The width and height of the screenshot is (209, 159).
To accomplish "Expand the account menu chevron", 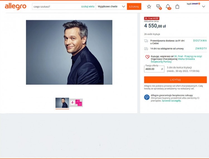I will click(203, 6).
